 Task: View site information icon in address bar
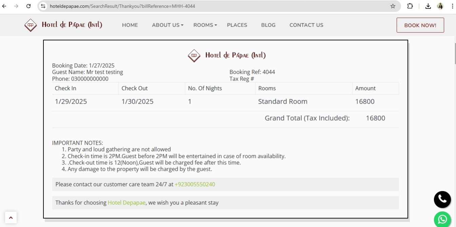(x=43, y=6)
